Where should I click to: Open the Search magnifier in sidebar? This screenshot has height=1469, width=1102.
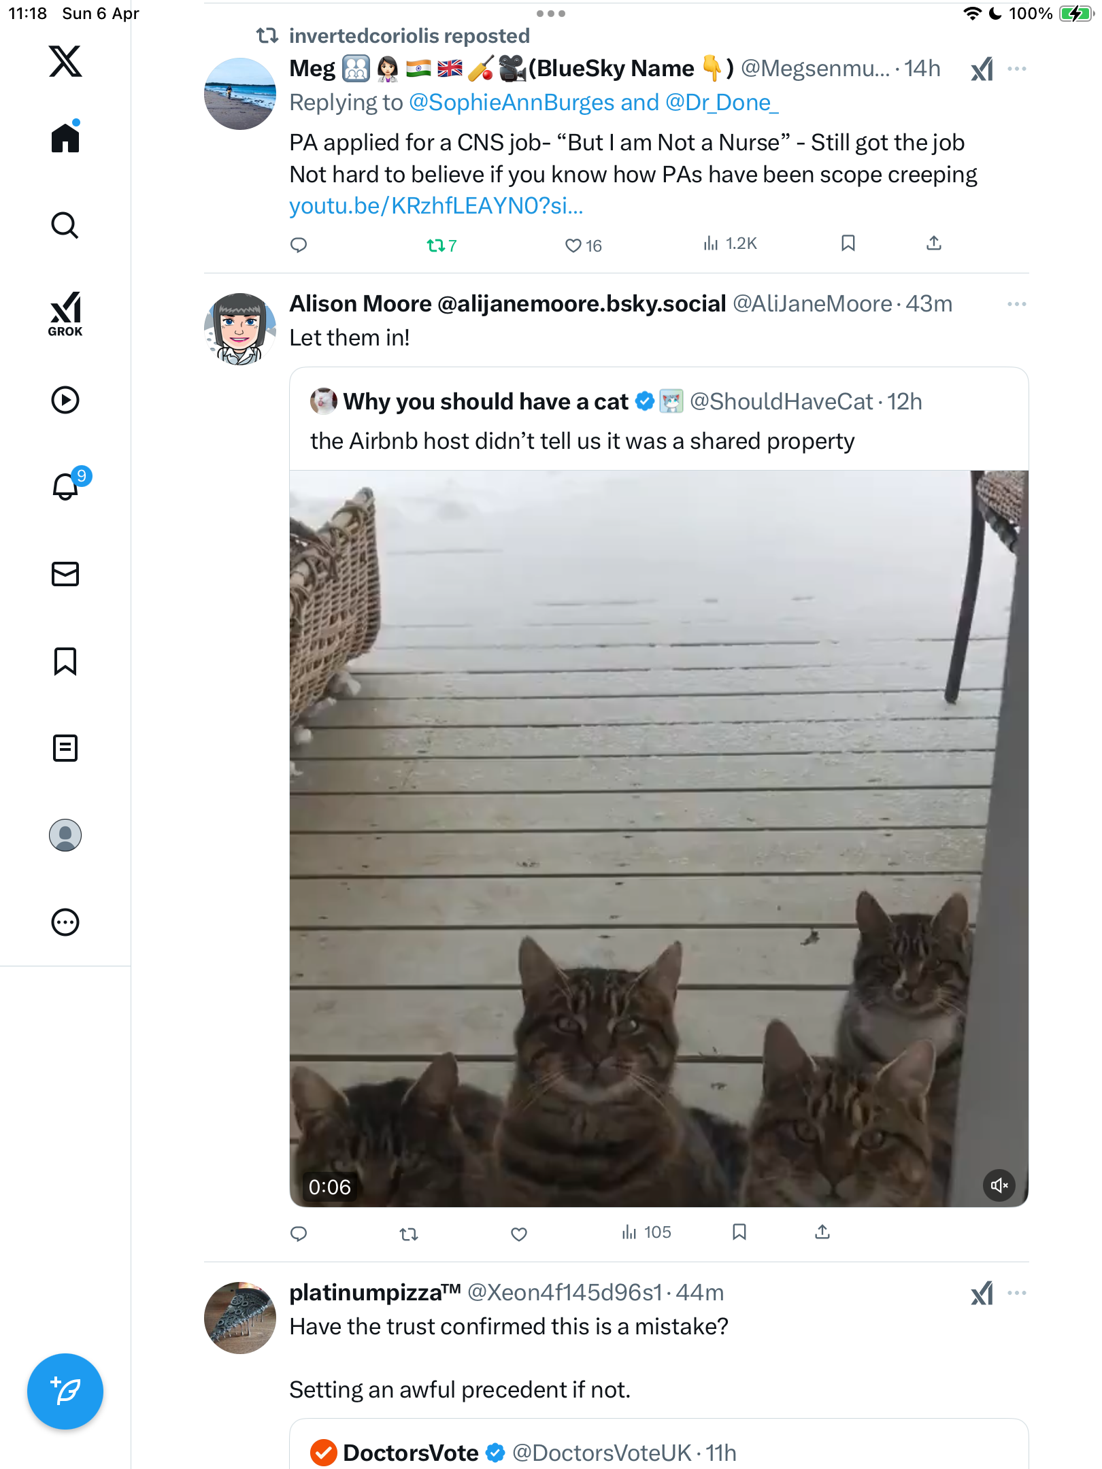pos(65,225)
